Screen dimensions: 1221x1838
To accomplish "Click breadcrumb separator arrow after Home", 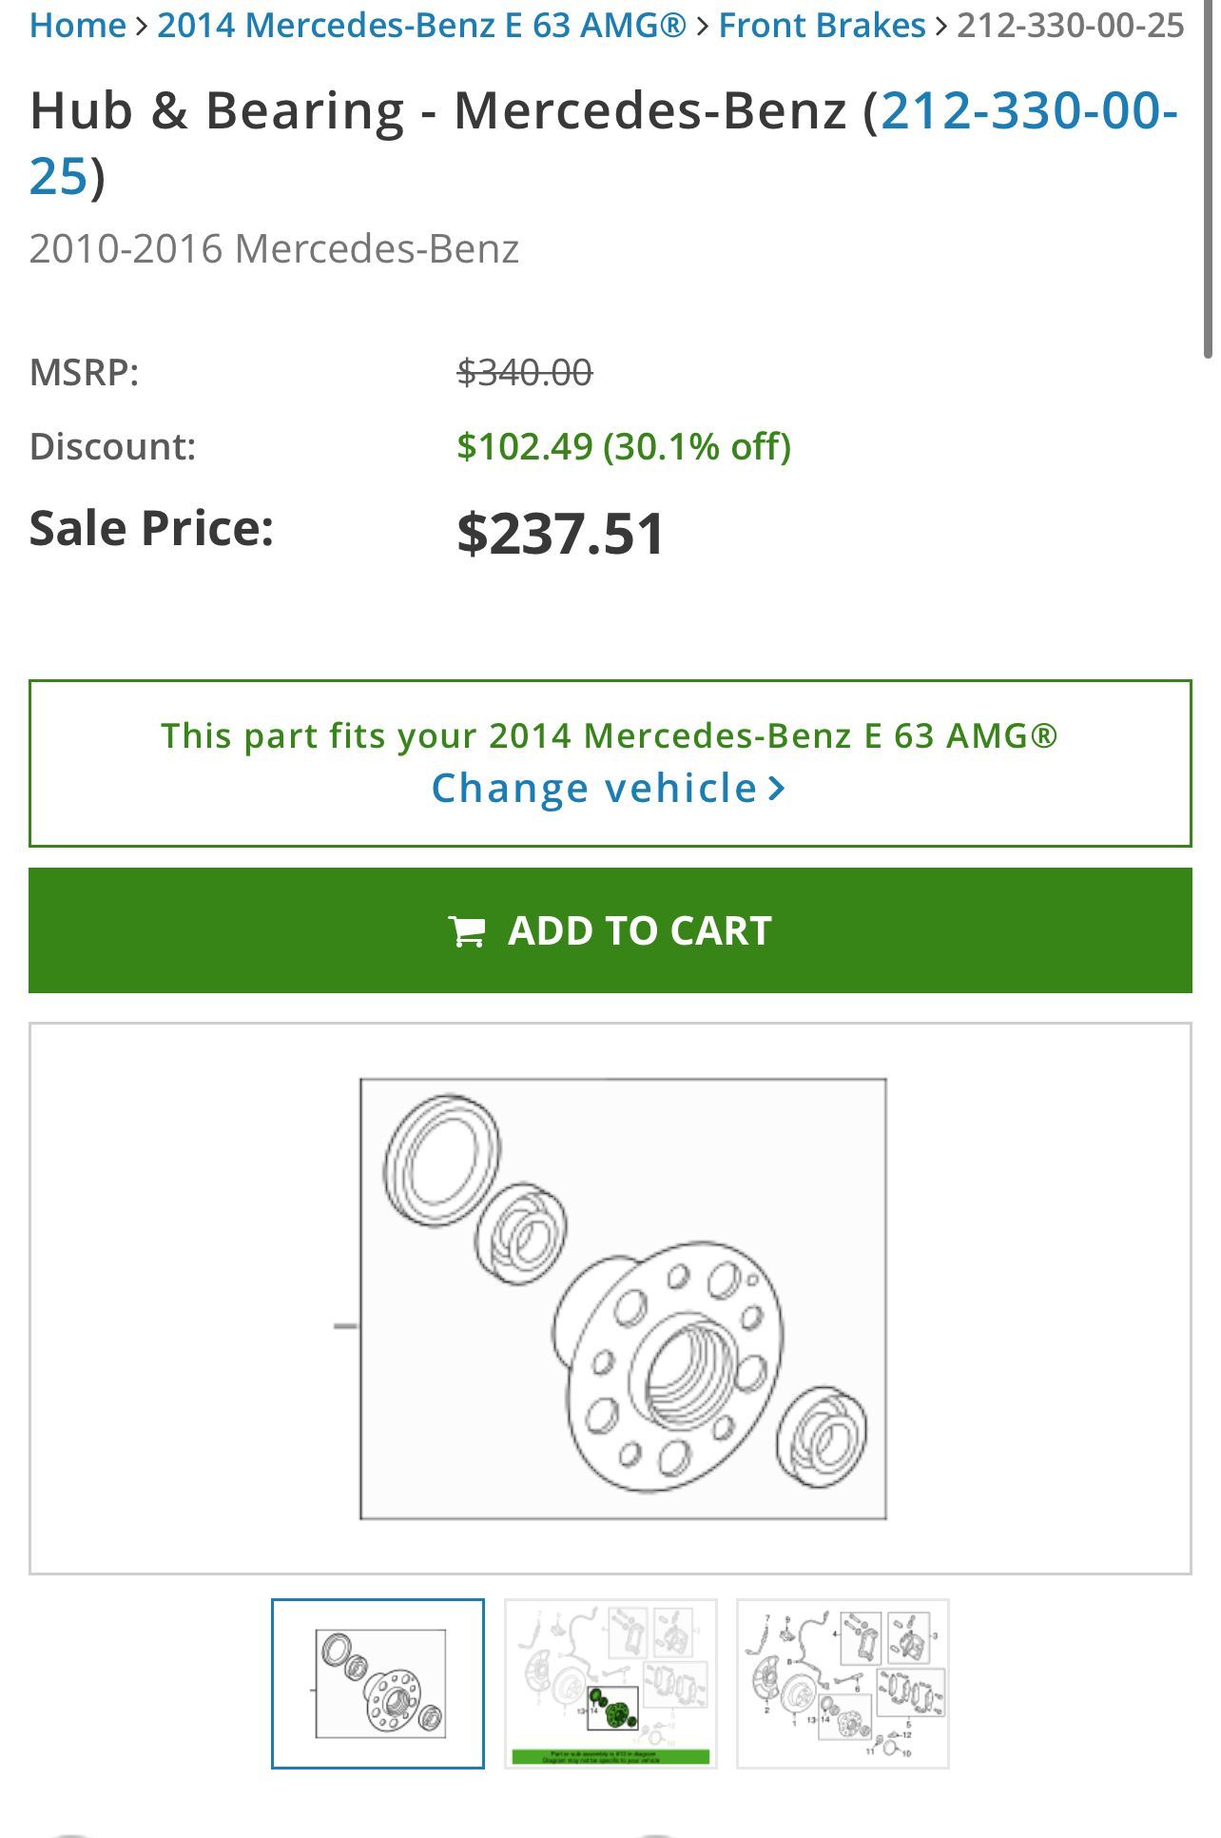I will pos(142,26).
